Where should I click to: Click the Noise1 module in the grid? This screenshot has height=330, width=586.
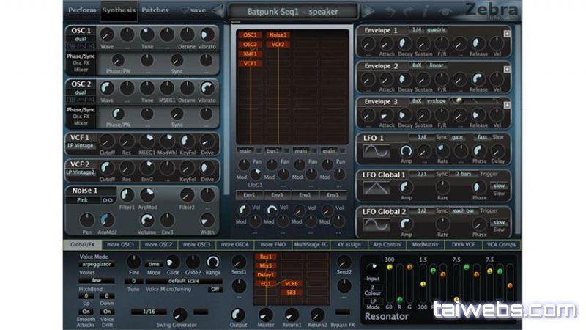(x=278, y=35)
